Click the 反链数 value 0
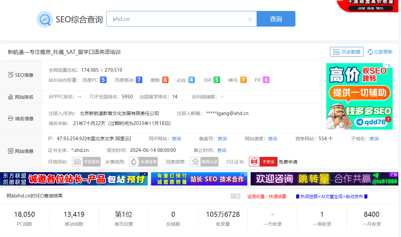 173,214
